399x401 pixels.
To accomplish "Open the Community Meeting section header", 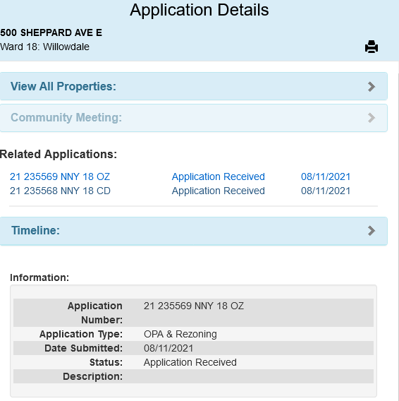I will pos(194,118).
